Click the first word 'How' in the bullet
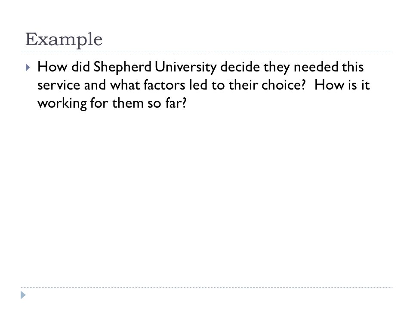Viewport: 413px width, 310px height. pyautogui.click(x=52, y=67)
